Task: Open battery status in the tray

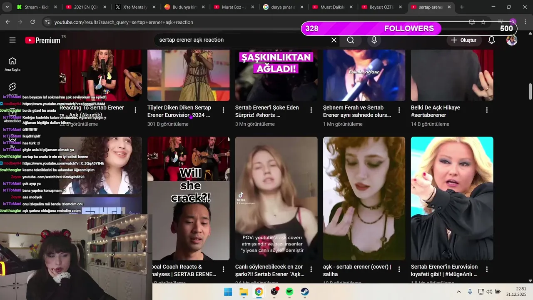Action: point(498,292)
